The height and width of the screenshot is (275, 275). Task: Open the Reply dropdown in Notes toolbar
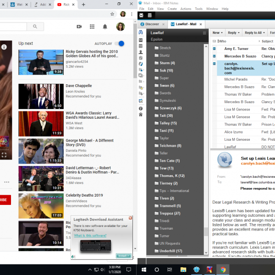(233, 33)
